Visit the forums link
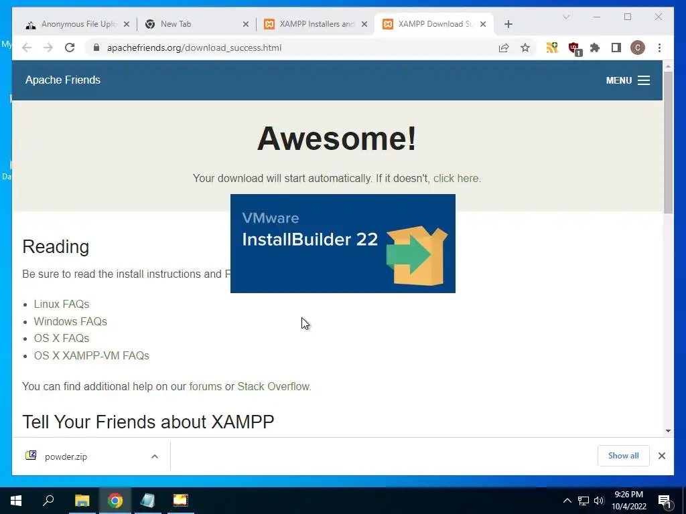686x514 pixels. click(x=205, y=386)
